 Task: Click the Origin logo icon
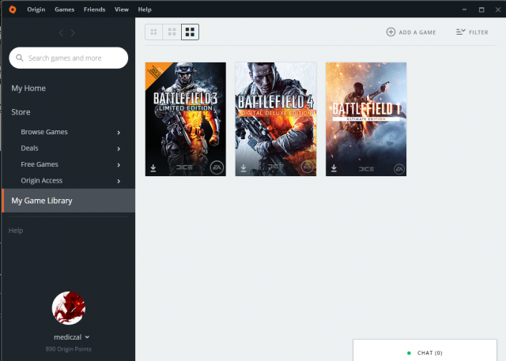[13, 9]
